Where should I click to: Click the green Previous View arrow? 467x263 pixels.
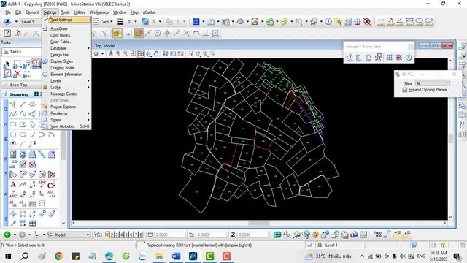click(7, 235)
